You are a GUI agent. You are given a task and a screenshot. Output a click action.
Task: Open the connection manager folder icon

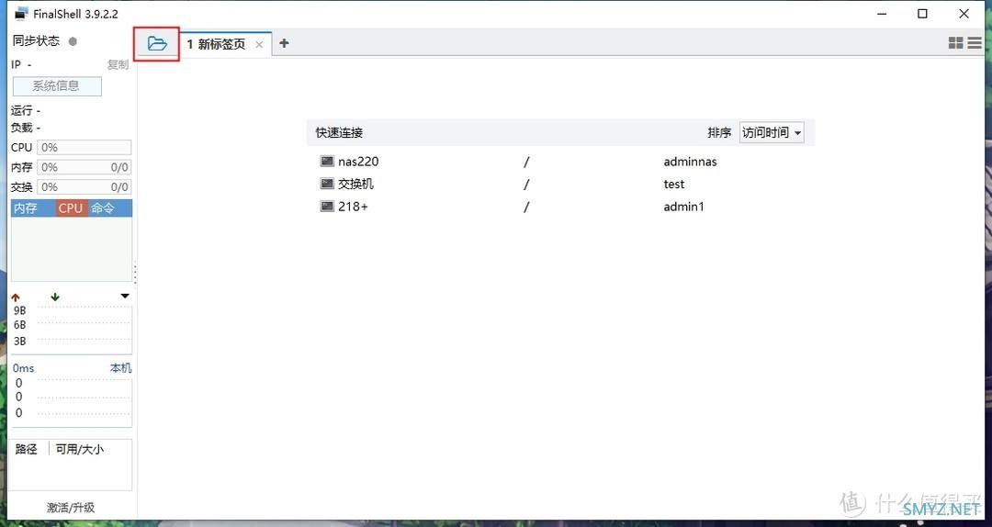coord(157,44)
